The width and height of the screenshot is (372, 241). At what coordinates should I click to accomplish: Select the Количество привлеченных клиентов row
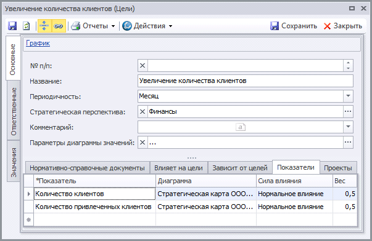tap(191, 207)
